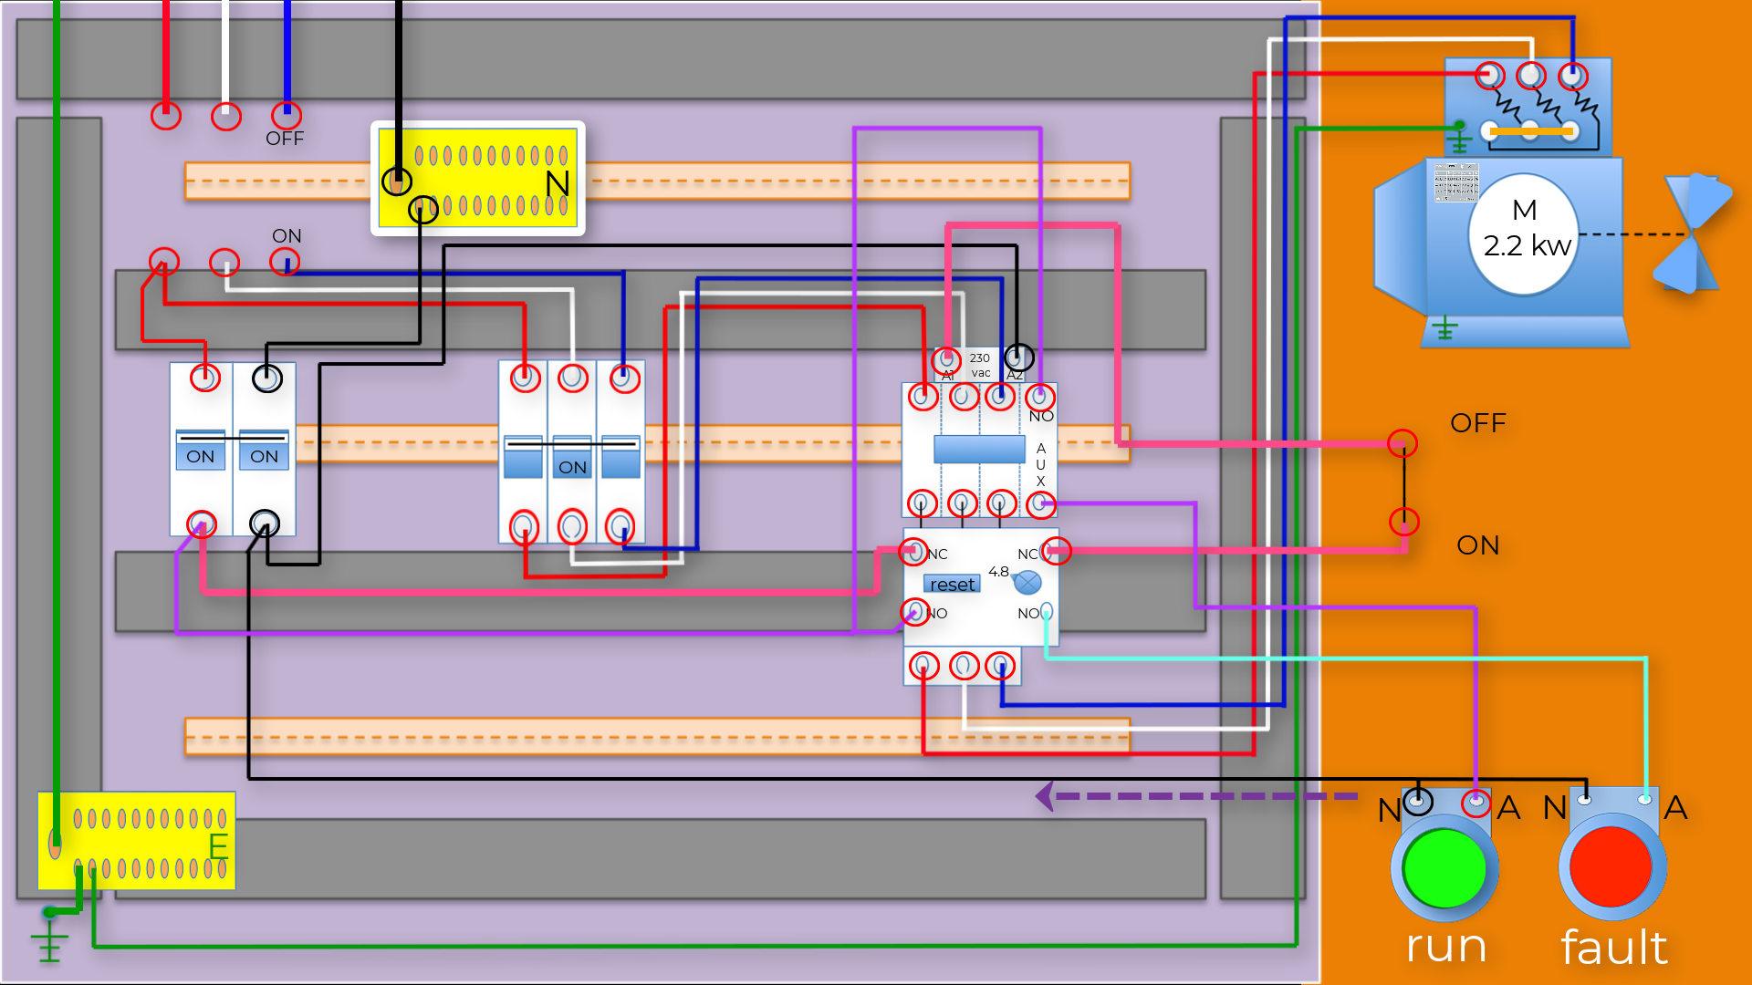
Task: Click the blue phase ON terminal of isolator
Action: pos(285,262)
